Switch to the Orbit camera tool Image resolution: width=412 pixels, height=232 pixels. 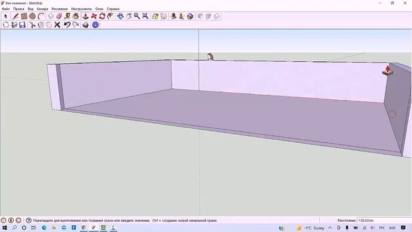coord(120,16)
